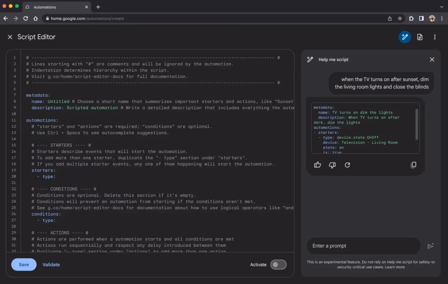Viewport: 448px width, 284px height.
Task: Click "description: Scripted automation" in editor
Action: [x=75, y=108]
